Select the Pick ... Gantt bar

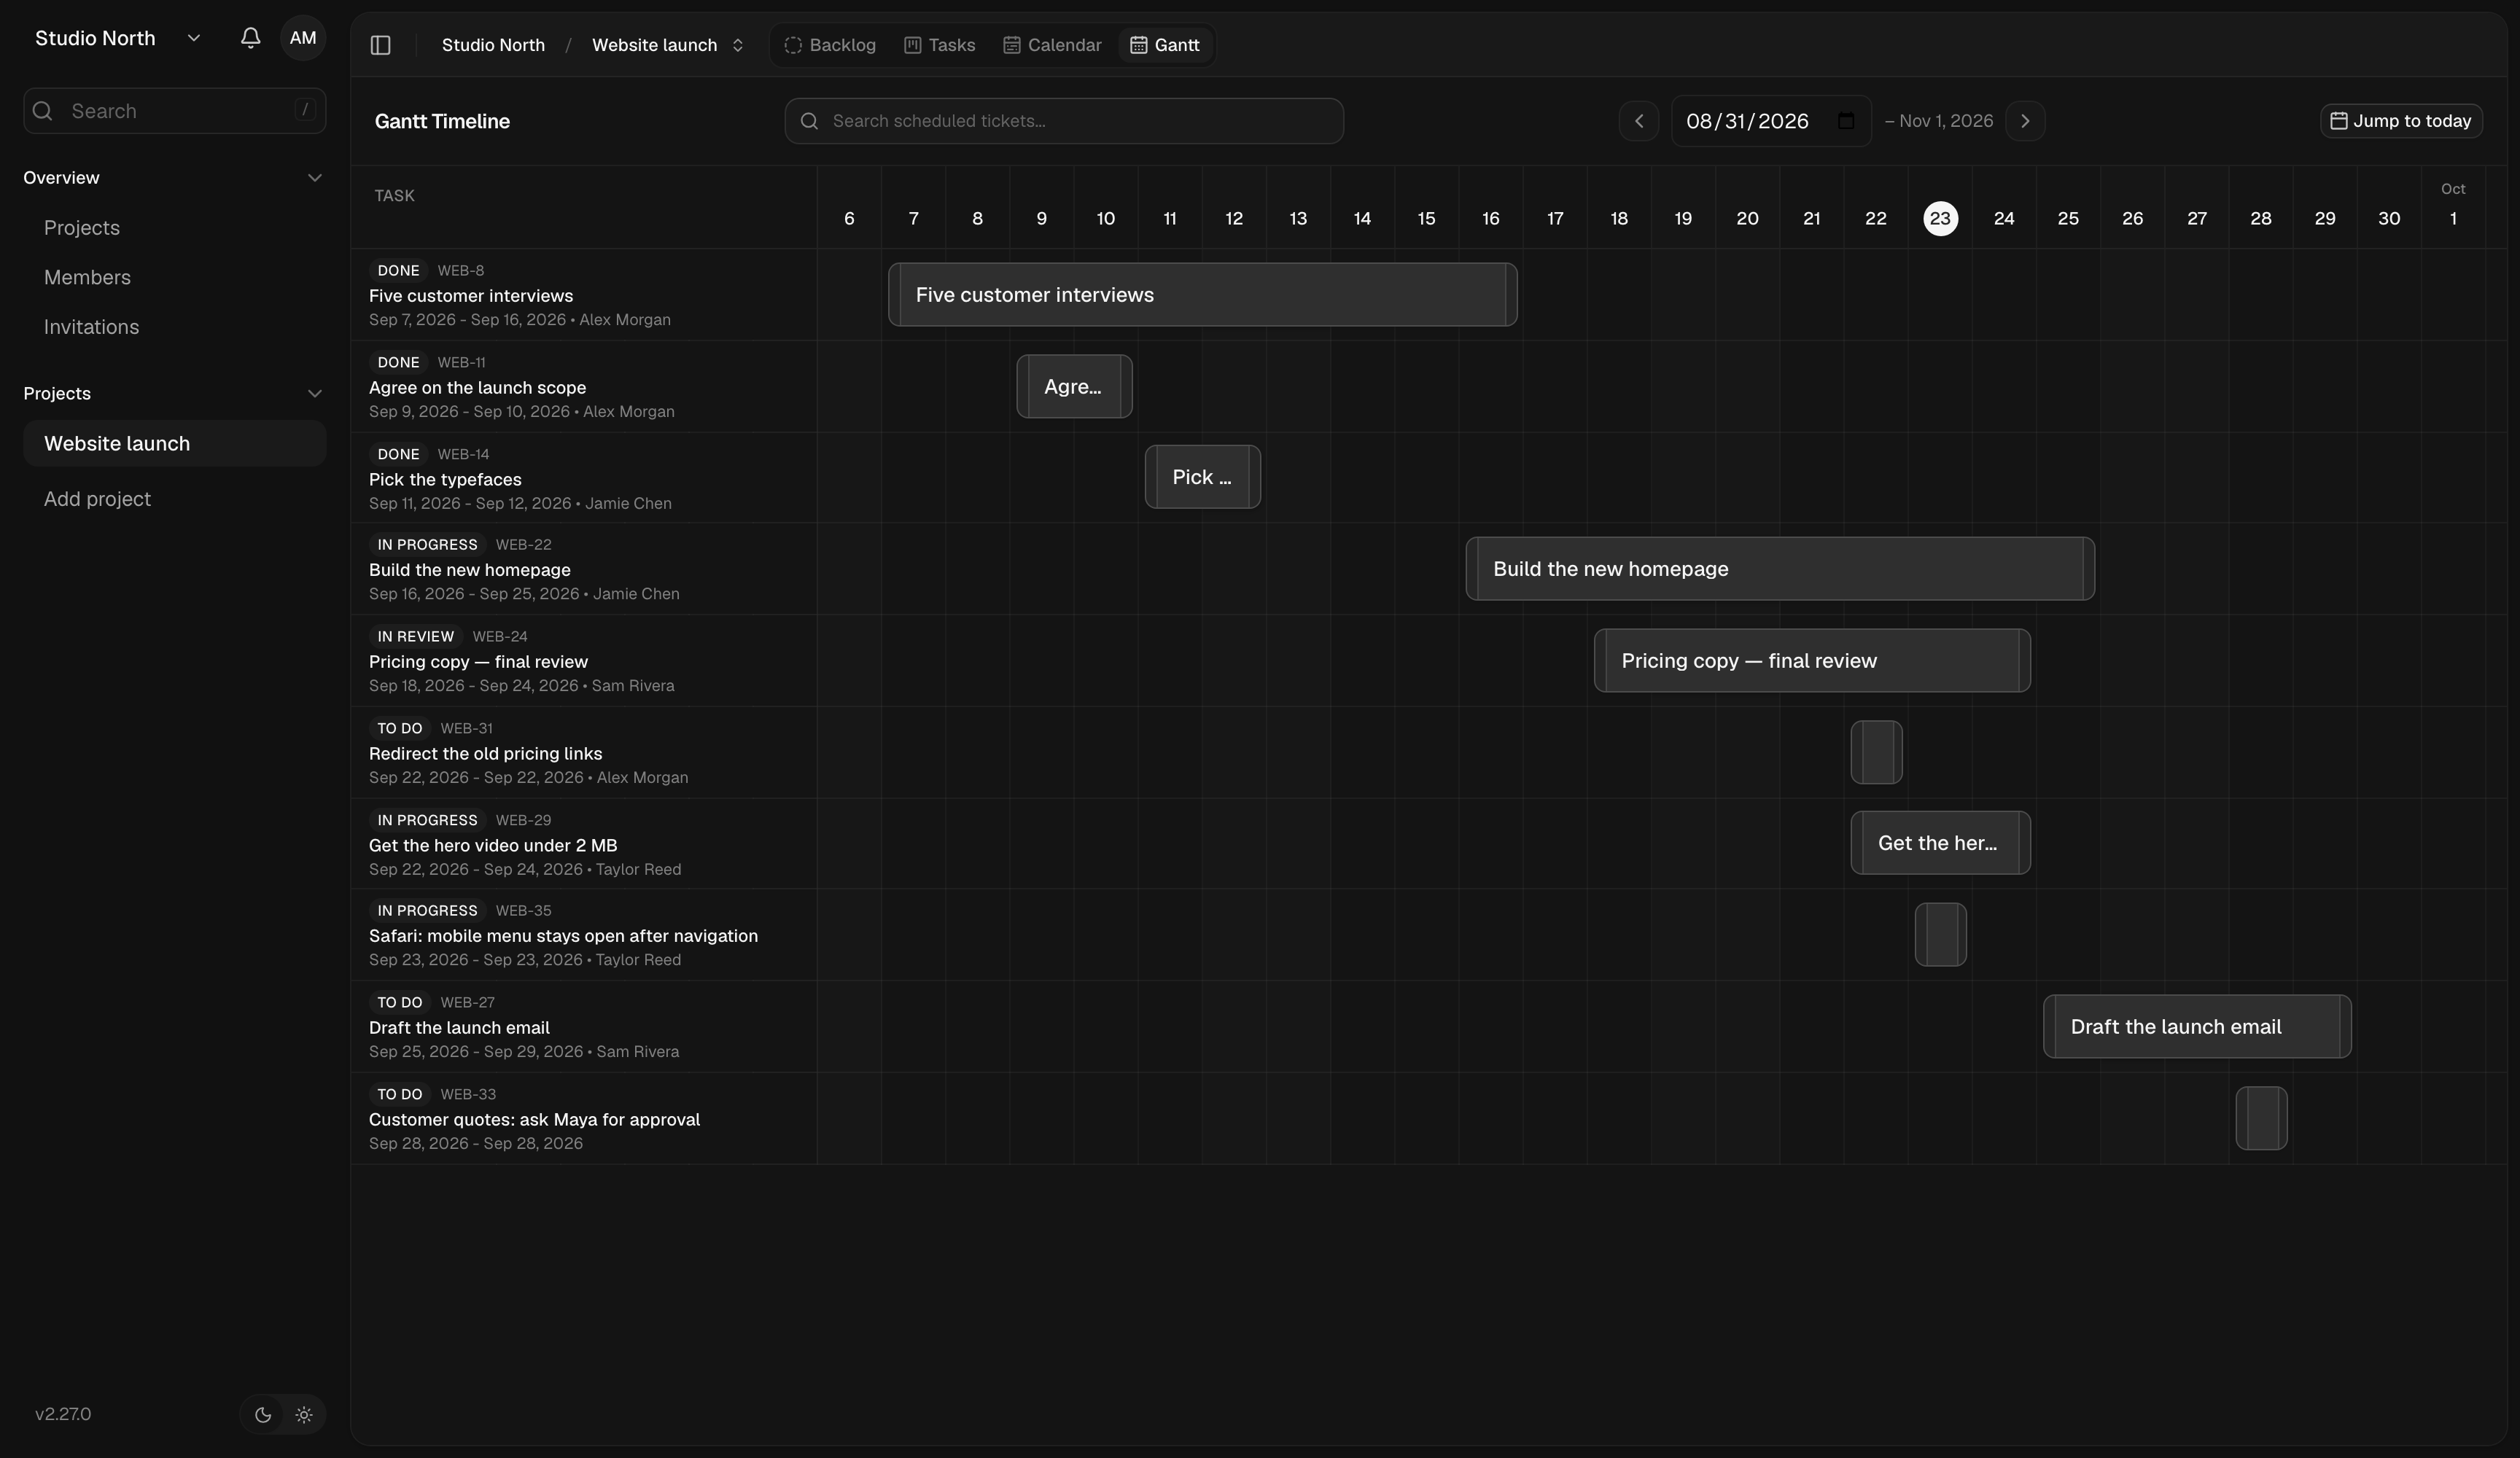pos(1202,477)
